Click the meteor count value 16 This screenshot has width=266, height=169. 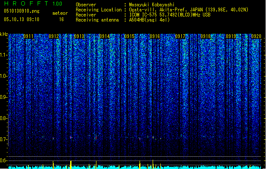click(x=61, y=19)
